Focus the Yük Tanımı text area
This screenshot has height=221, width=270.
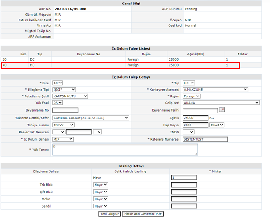tap(125, 150)
